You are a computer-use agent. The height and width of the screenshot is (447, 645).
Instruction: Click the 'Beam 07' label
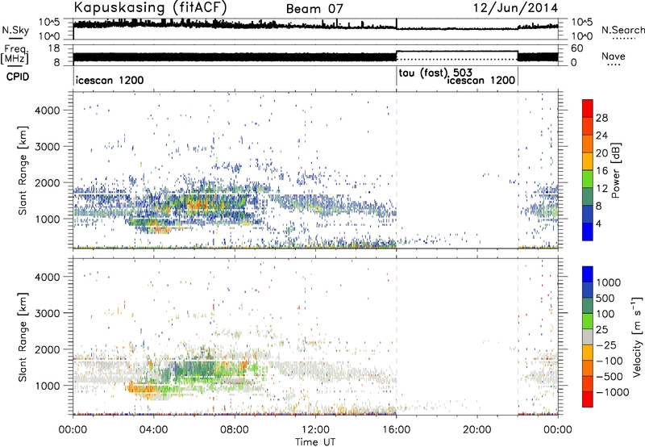click(314, 9)
